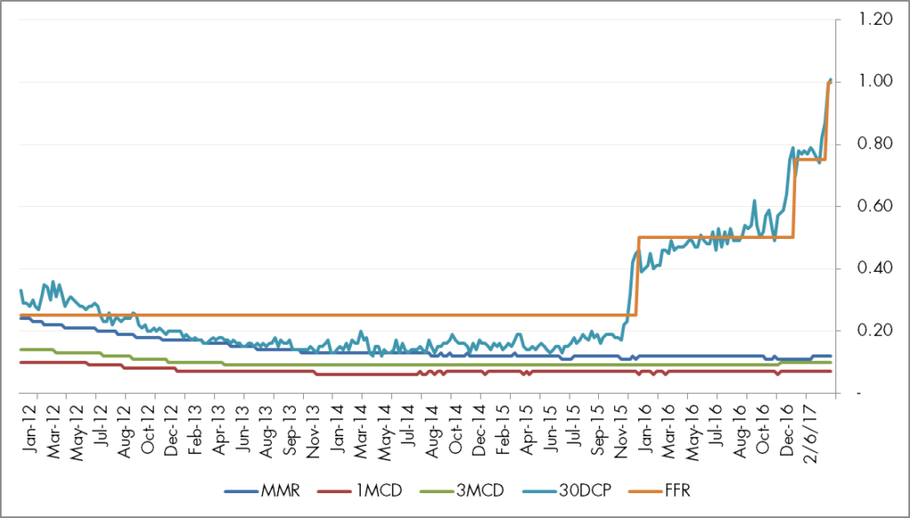Click the green 3MCD legend line swatch
Viewport: 910px width, 518px height.
pyautogui.click(x=435, y=491)
